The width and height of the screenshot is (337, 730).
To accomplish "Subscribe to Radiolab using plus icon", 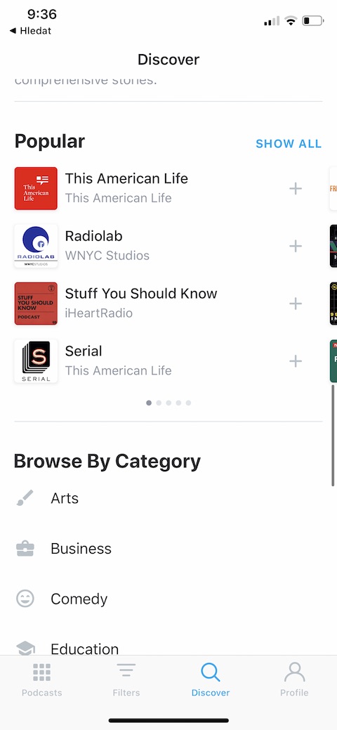I will click(296, 247).
